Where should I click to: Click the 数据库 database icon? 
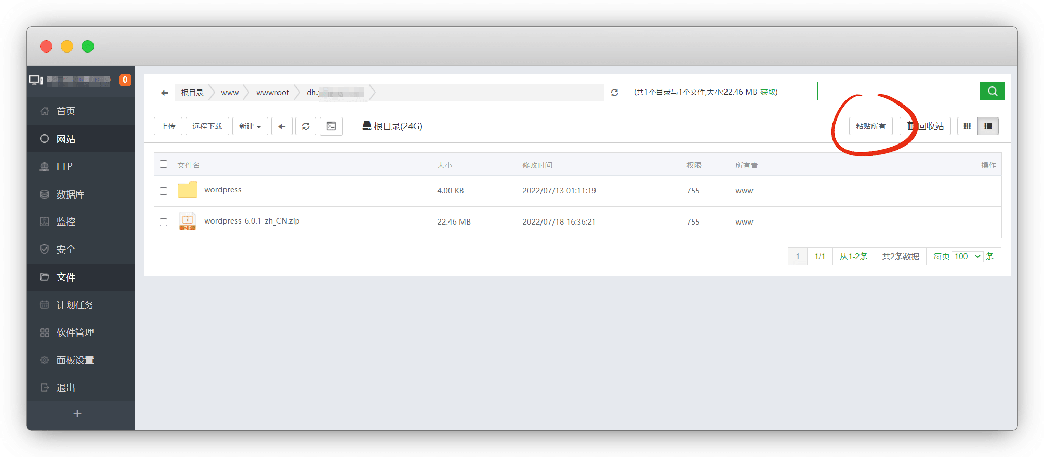coord(45,194)
